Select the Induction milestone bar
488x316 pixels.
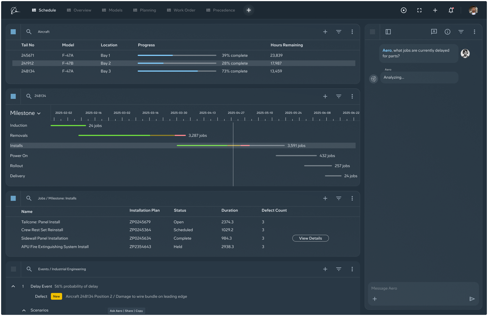[68, 126]
